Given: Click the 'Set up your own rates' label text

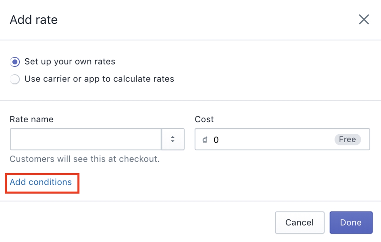Looking at the screenshot, I should pos(70,61).
